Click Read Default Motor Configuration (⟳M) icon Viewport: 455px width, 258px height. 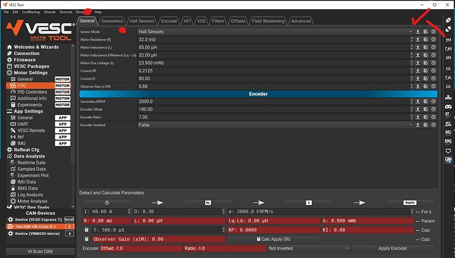pyautogui.click(x=448, y=49)
